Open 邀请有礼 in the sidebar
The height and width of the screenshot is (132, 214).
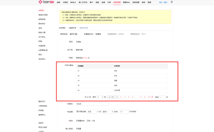(42, 115)
